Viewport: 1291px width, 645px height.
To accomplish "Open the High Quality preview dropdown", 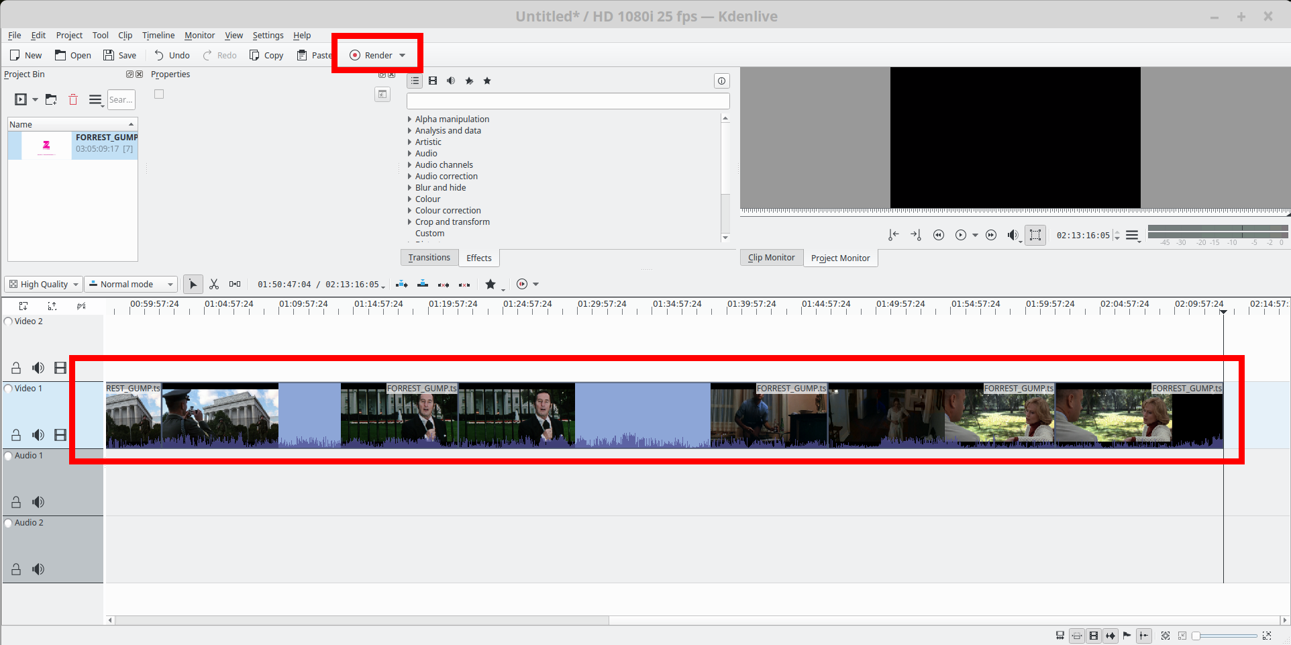I will click(x=44, y=285).
